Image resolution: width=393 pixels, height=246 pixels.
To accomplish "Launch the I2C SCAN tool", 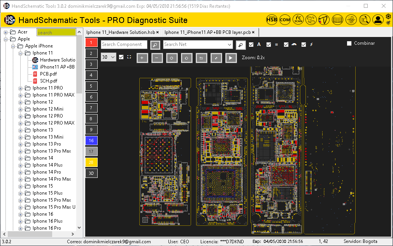I will [x=298, y=20].
